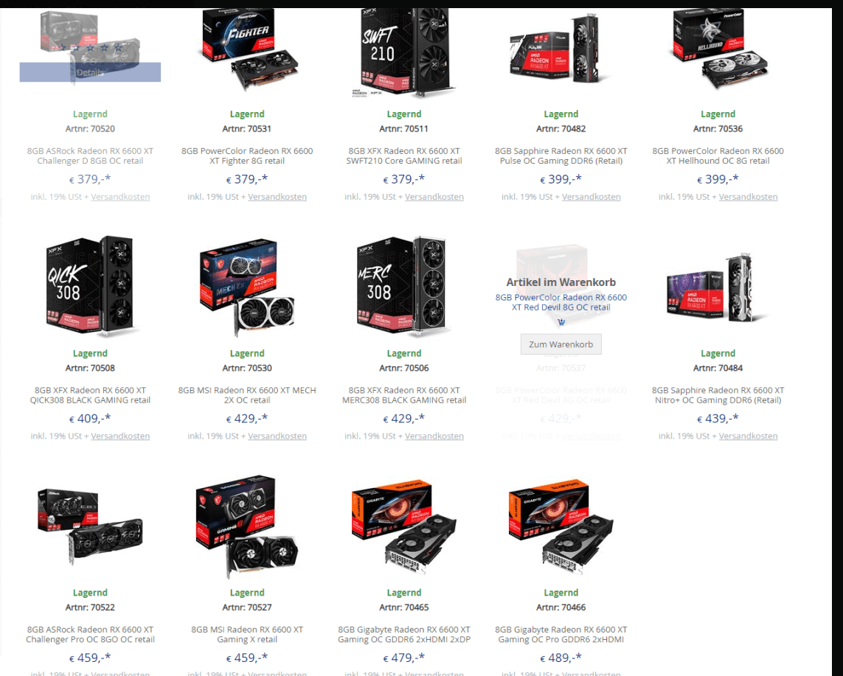Click Versandkosten link under Hellhound at €399
The image size is (843, 676).
[748, 197]
